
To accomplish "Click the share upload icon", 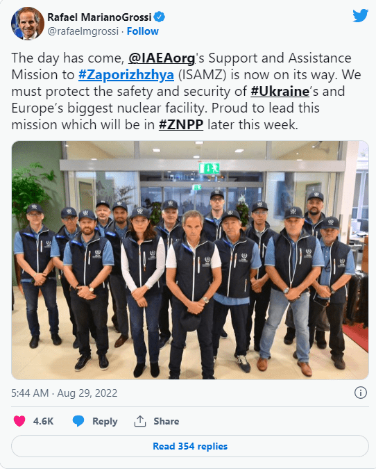I will (139, 421).
